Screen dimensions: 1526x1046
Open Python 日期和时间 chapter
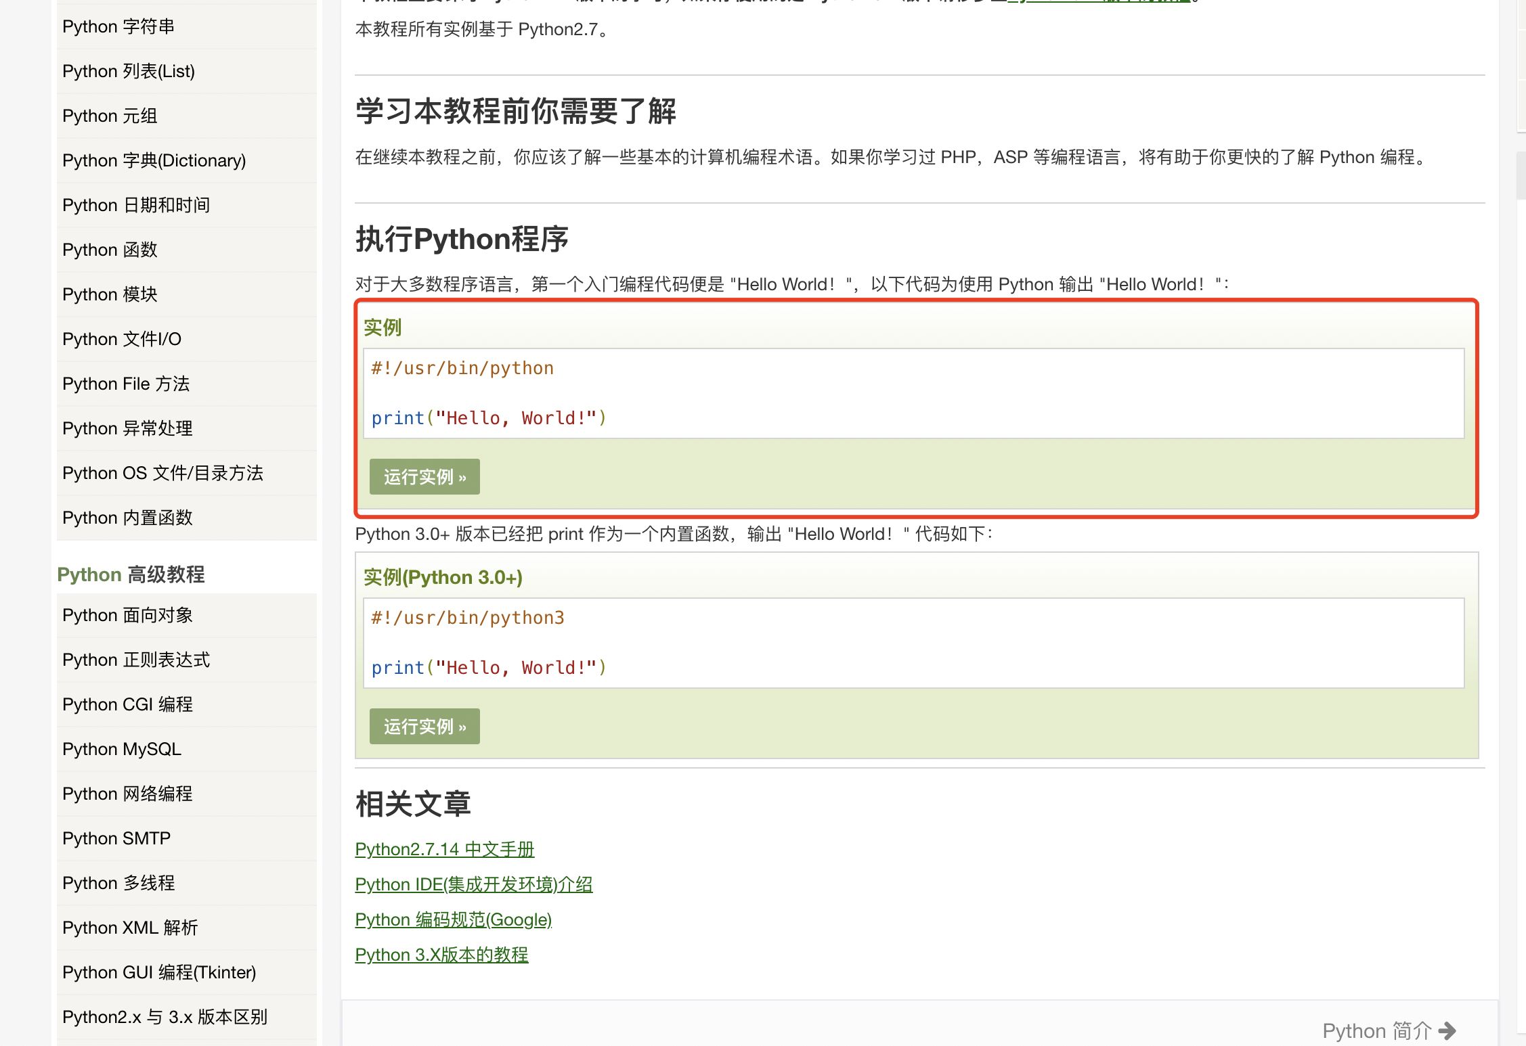pyautogui.click(x=136, y=205)
